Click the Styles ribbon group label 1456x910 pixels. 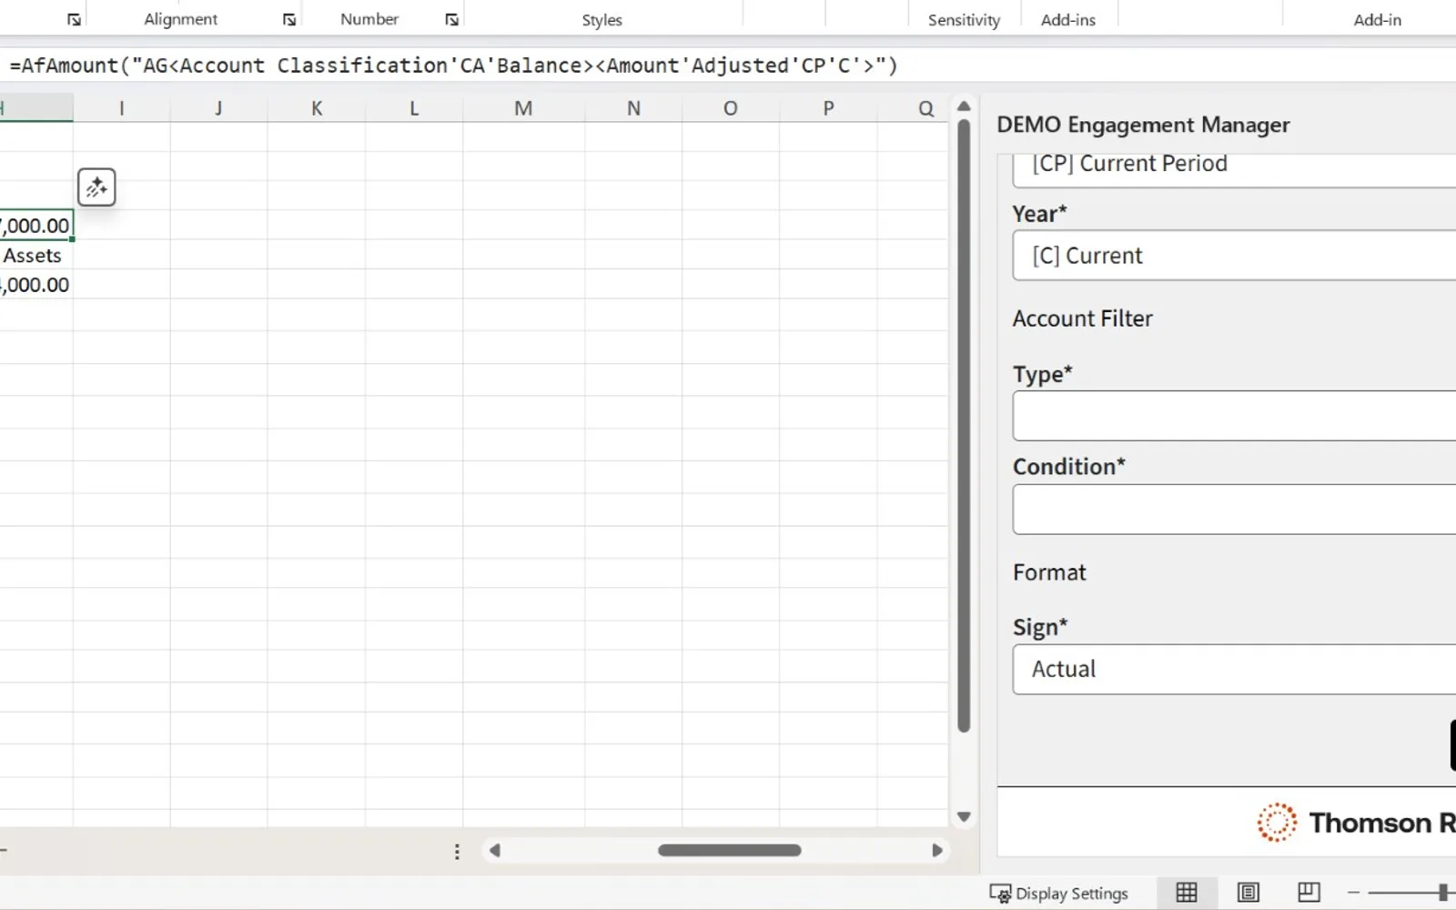(602, 20)
